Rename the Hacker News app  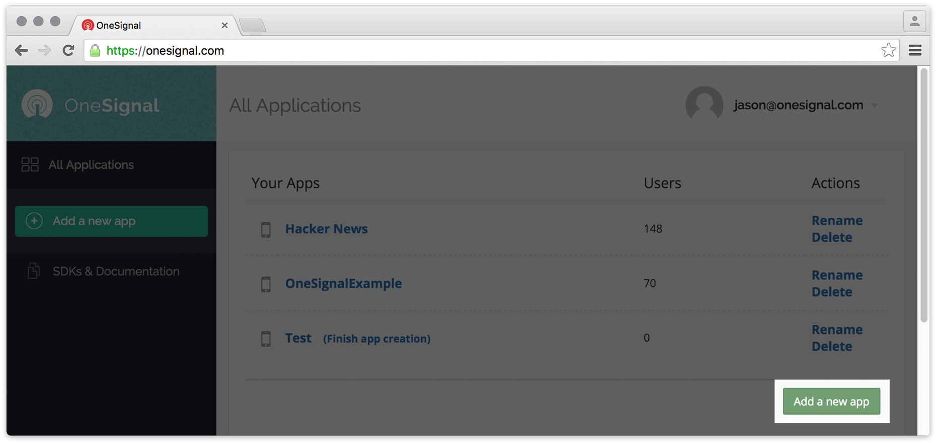click(x=837, y=220)
